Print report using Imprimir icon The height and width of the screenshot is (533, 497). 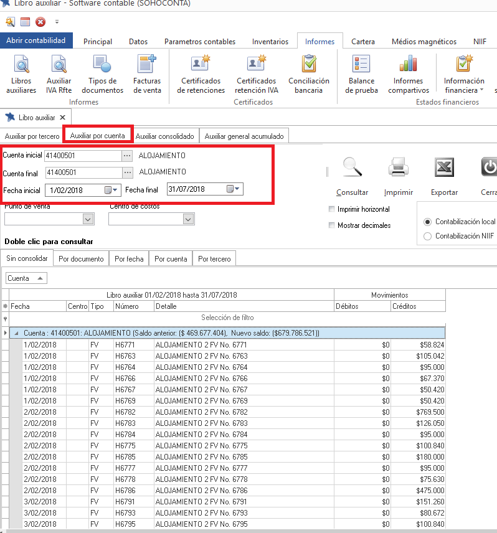(x=399, y=167)
